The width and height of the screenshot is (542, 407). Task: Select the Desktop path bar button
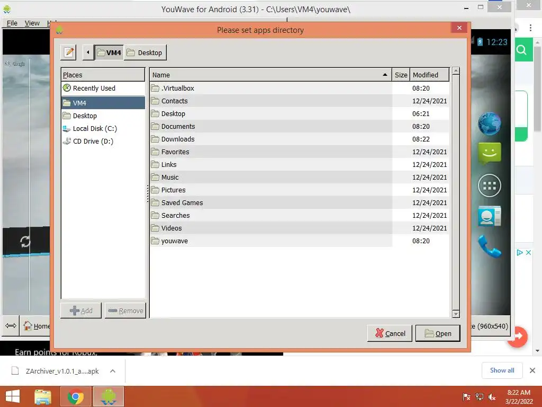click(x=145, y=52)
